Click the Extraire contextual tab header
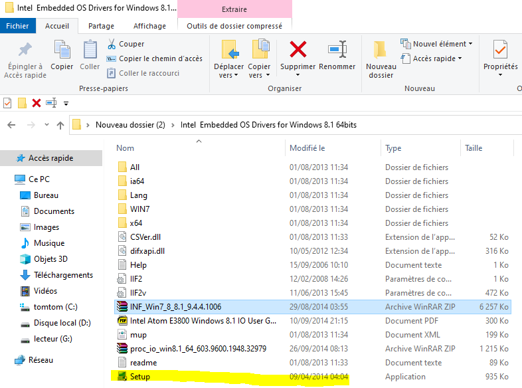This screenshot has width=522, height=388. coord(234,9)
